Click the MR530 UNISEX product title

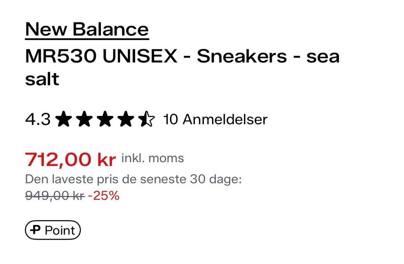click(x=101, y=56)
